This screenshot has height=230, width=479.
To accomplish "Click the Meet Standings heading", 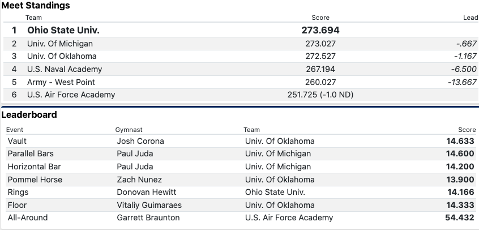I will (x=36, y=6).
